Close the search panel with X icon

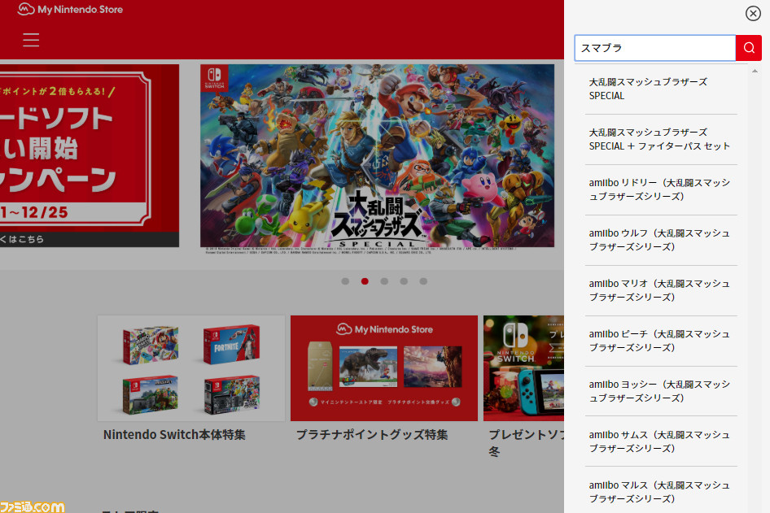click(x=753, y=13)
